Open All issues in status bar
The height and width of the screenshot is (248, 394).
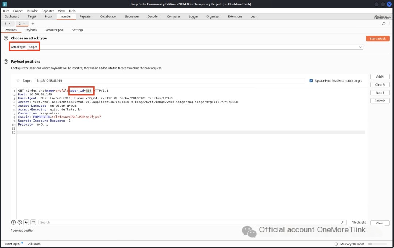coord(34,244)
